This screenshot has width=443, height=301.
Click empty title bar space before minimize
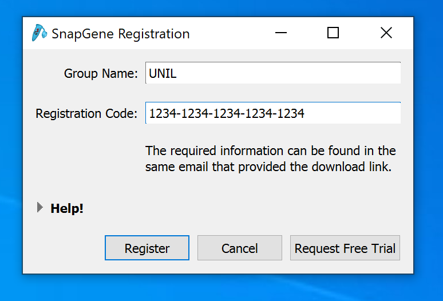tap(229, 33)
